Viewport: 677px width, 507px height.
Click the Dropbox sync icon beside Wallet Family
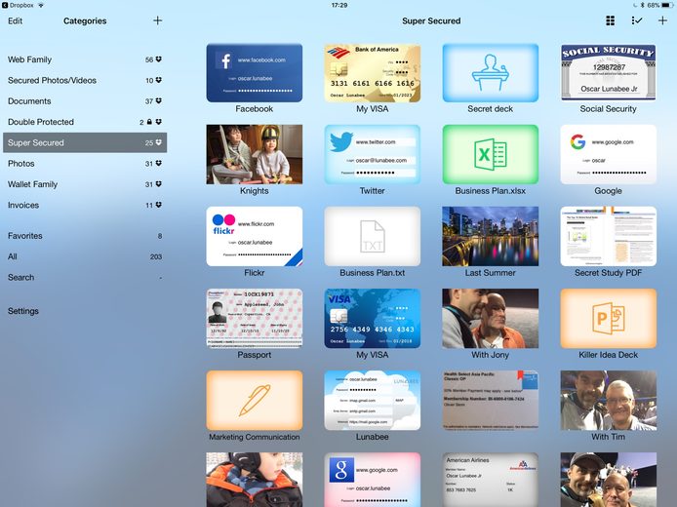point(159,184)
